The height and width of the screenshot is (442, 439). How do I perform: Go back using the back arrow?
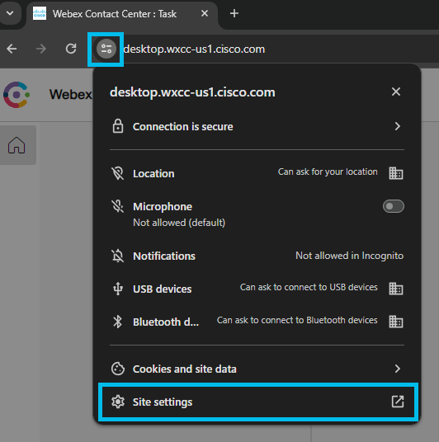(x=12, y=49)
